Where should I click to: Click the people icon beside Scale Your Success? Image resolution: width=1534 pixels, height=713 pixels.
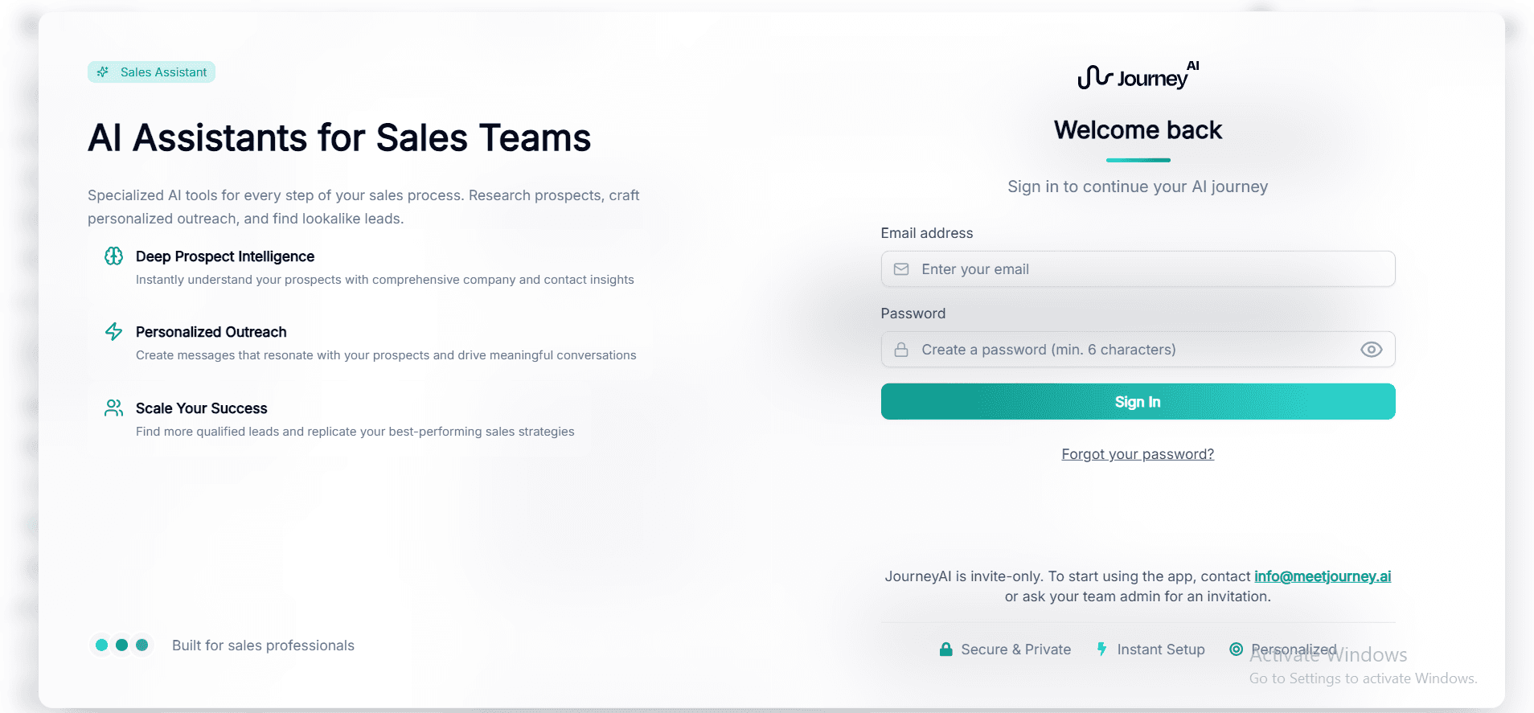tap(114, 408)
